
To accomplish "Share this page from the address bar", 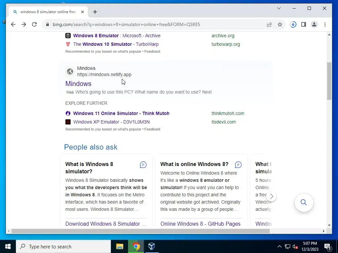I will [269, 24].
